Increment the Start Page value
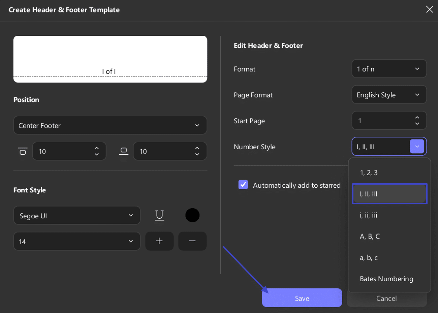 click(417, 118)
